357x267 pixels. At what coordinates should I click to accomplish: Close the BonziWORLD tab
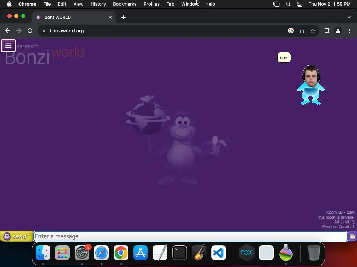pyautogui.click(x=110, y=17)
